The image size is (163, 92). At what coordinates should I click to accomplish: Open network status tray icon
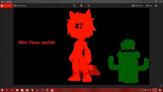point(148,90)
